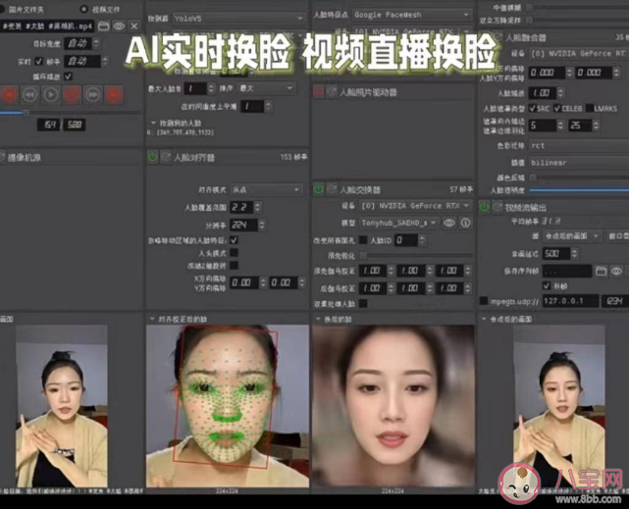Toggle the green power icon of 人脸对齐器
Image resolution: width=629 pixels, height=509 pixels.
152,157
